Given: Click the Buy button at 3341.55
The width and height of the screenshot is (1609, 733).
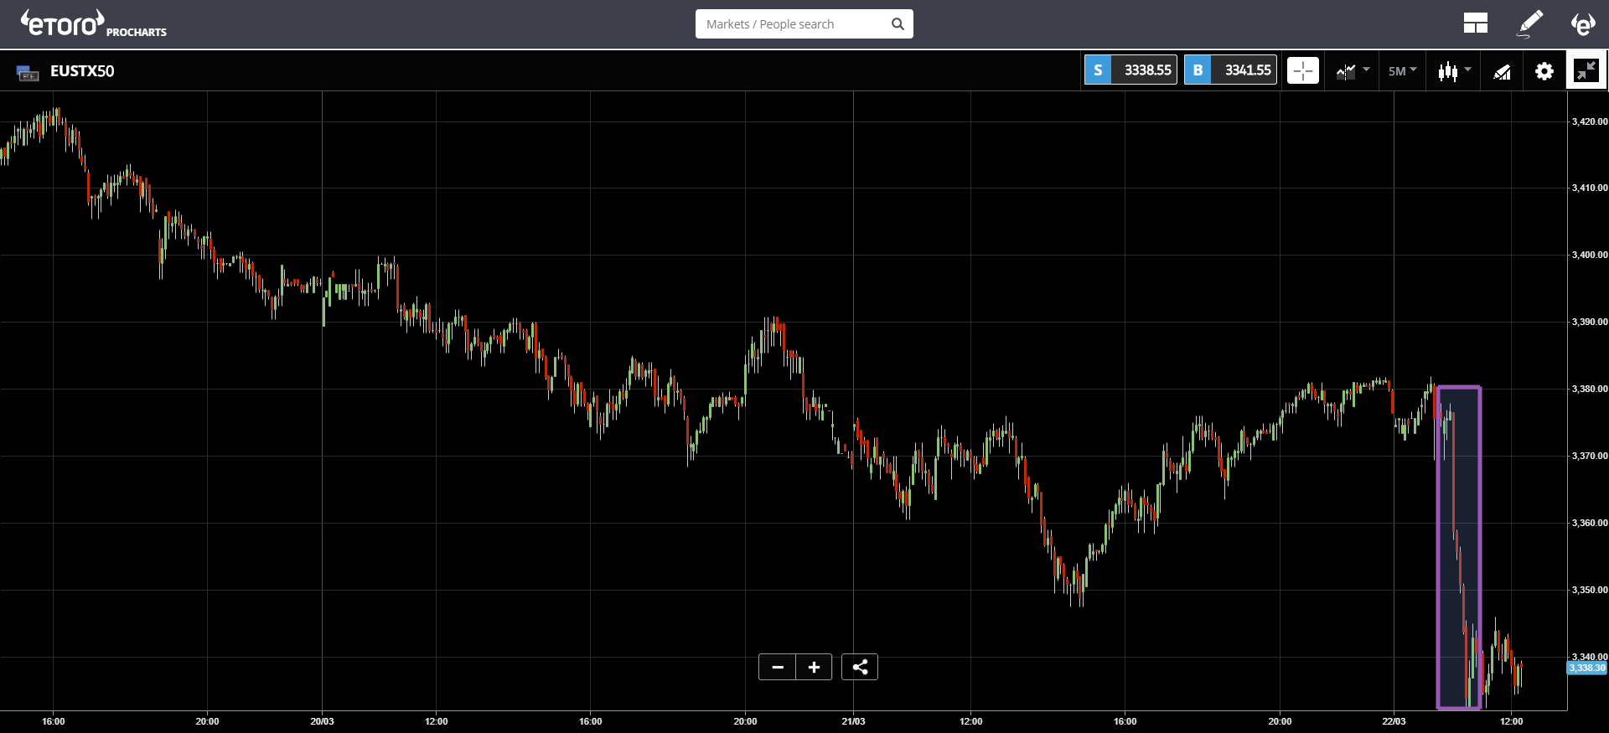Looking at the screenshot, I should click(1230, 70).
